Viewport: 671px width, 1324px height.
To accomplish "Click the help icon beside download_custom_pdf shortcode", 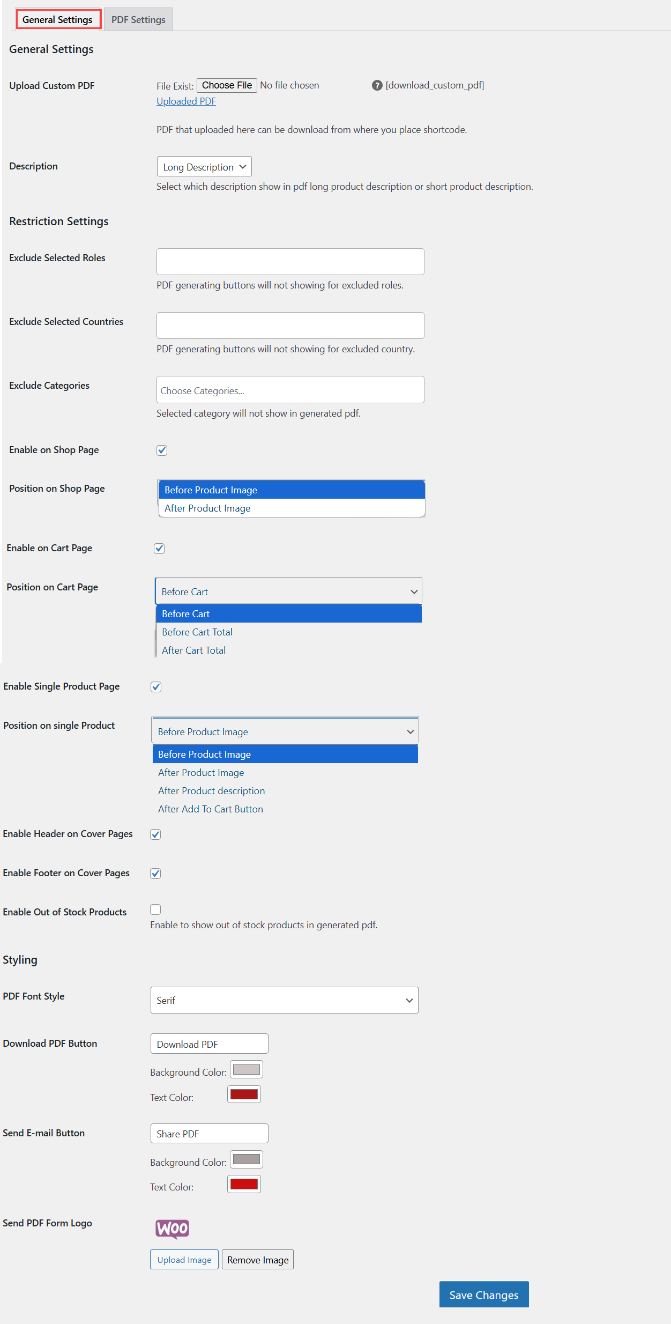I will (x=377, y=85).
